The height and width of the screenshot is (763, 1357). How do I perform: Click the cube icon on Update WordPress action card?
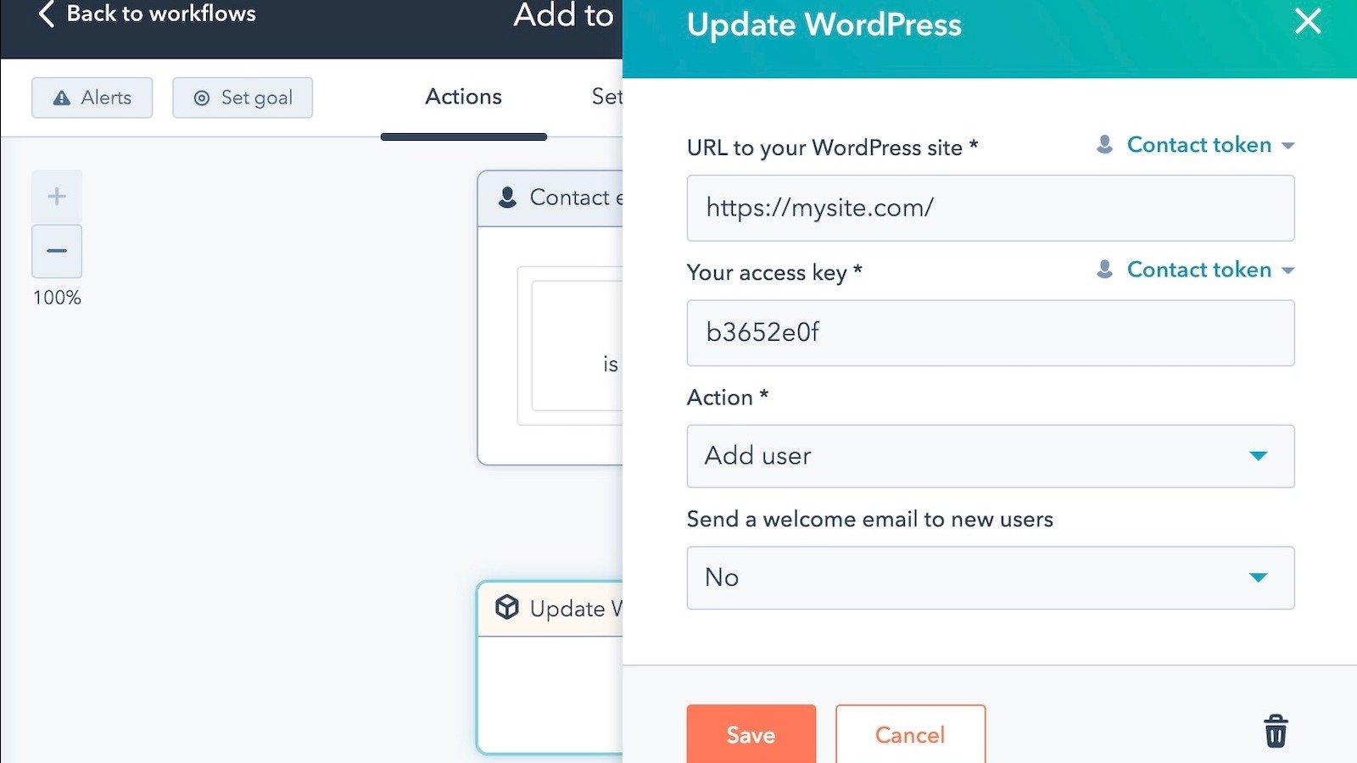point(507,609)
